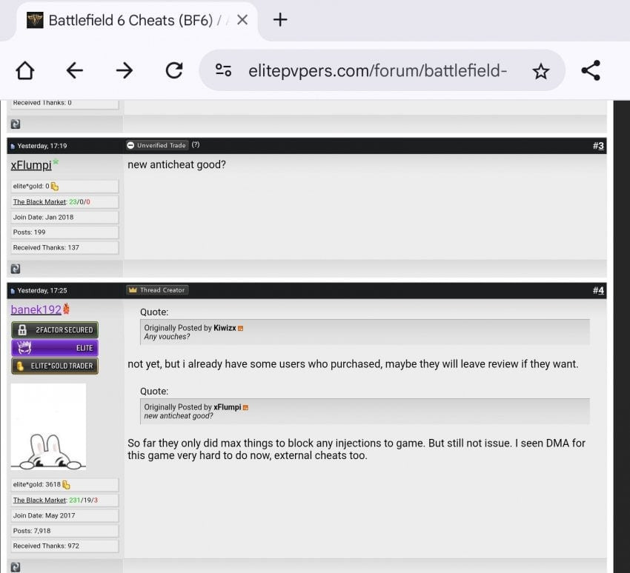Screen dimensions: 630x573
Task: Click text "Join Date: May 2017"
Action: pyautogui.click(x=44, y=515)
